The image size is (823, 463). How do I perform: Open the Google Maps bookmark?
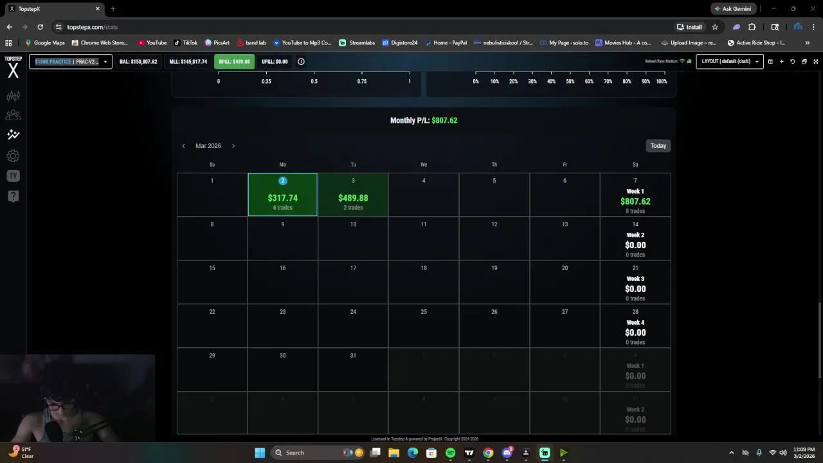45,43
